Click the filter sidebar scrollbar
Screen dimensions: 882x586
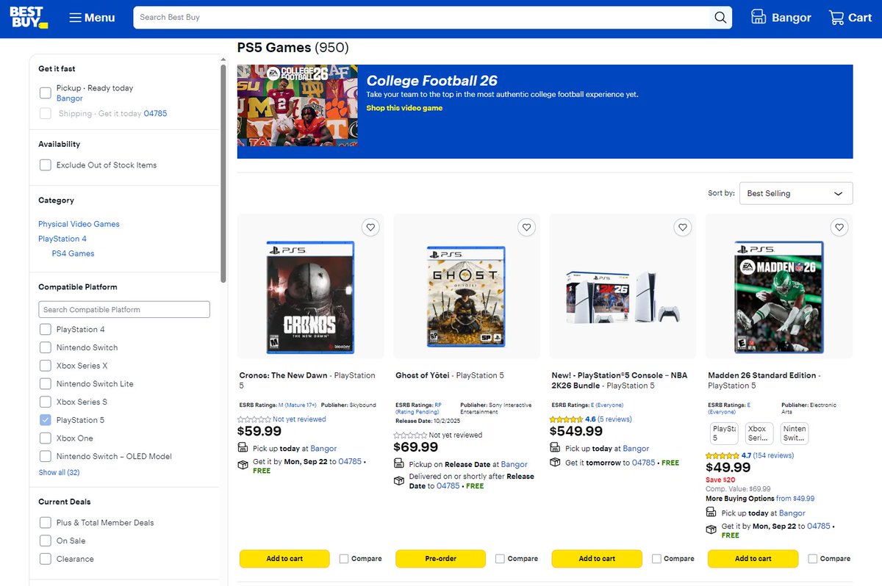point(223,173)
